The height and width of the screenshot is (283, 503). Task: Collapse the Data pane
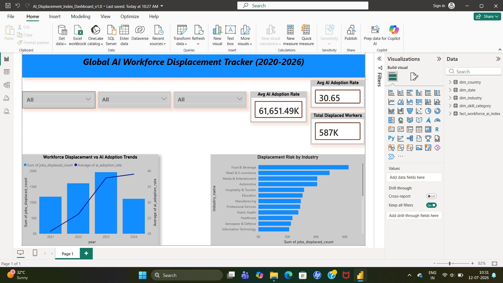click(x=498, y=59)
